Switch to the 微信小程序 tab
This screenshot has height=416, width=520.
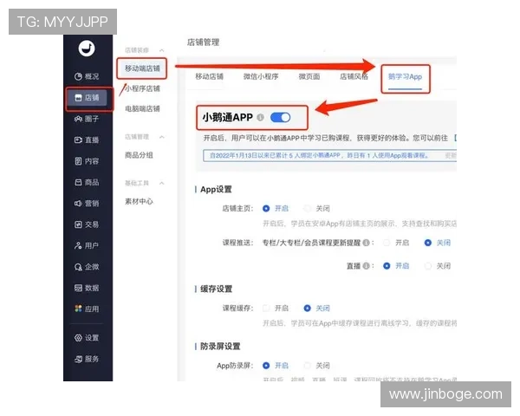tap(261, 76)
